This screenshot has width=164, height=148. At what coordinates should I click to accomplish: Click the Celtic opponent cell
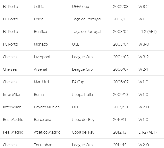point(39,7)
